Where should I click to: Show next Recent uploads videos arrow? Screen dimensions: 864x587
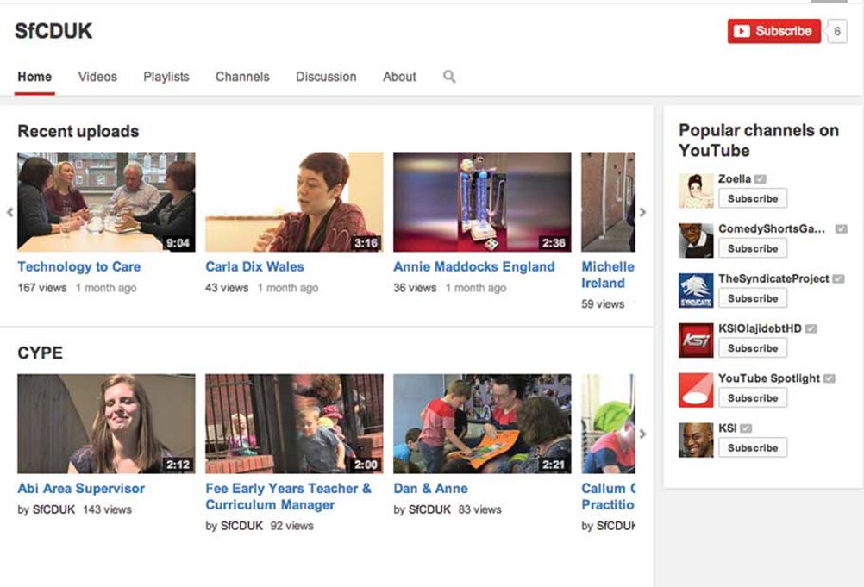642,212
